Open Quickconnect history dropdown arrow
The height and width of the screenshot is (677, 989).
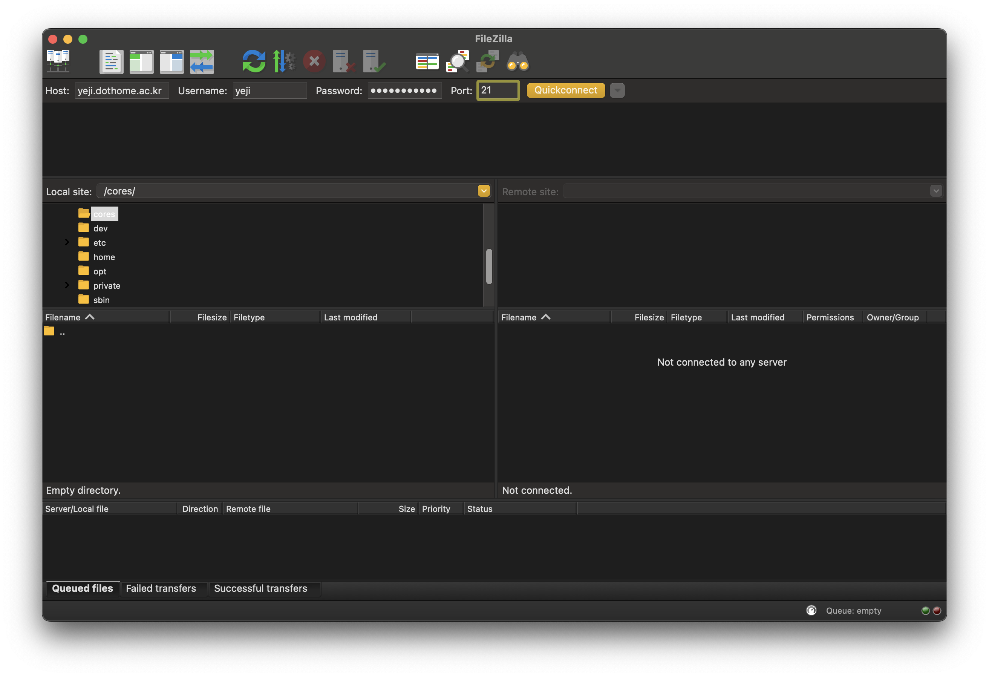tap(617, 90)
